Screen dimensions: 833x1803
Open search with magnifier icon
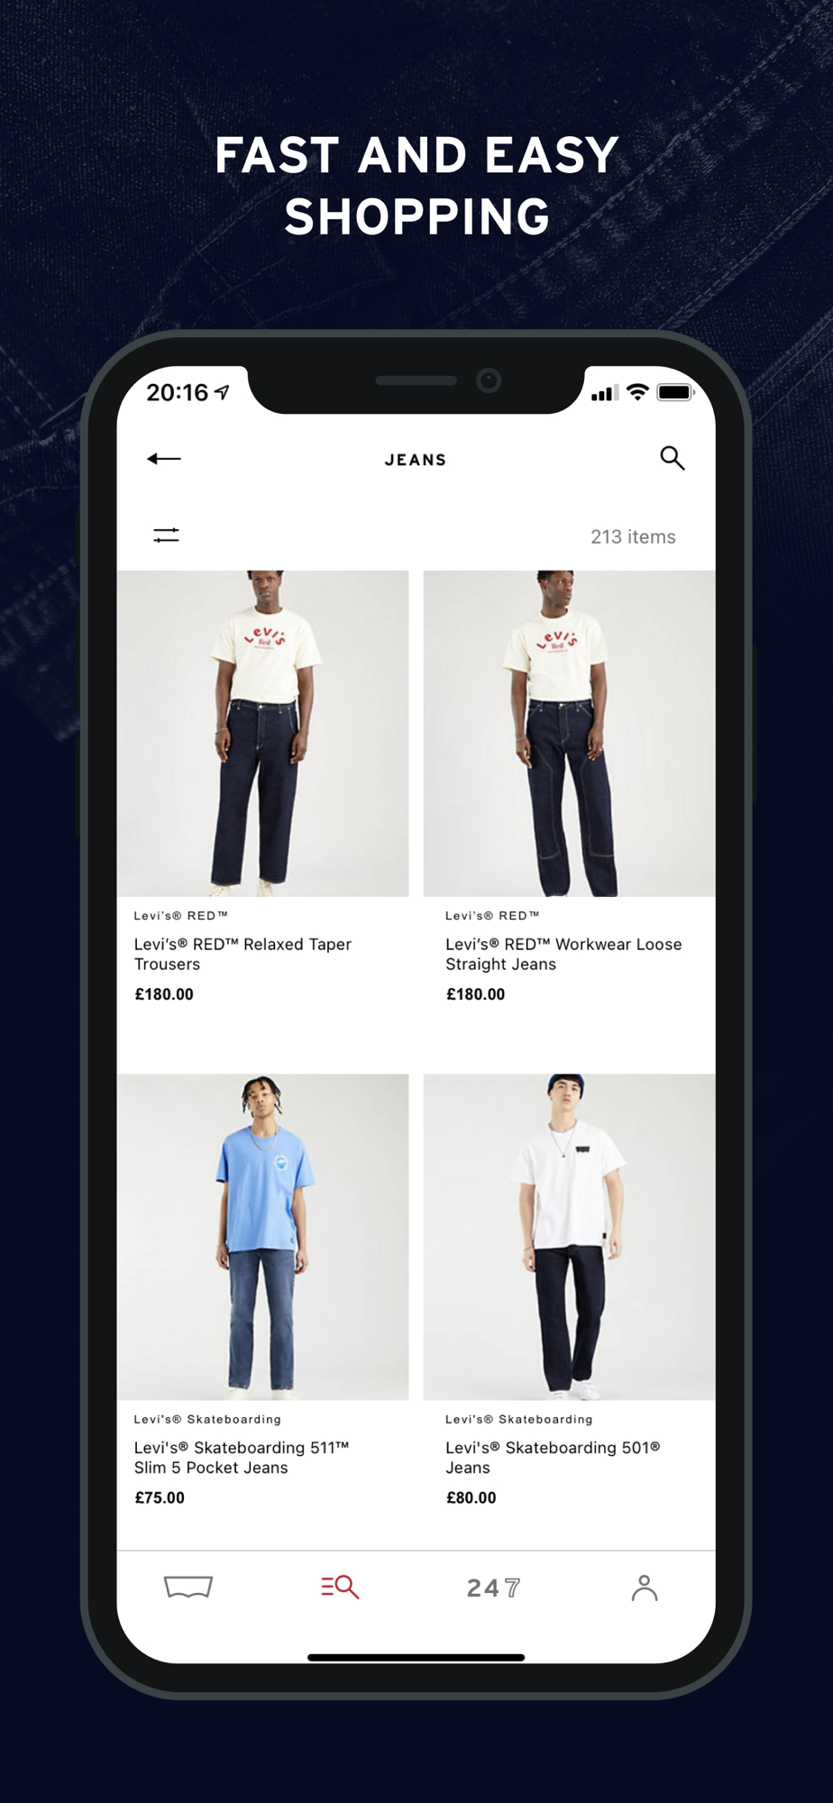(x=672, y=458)
